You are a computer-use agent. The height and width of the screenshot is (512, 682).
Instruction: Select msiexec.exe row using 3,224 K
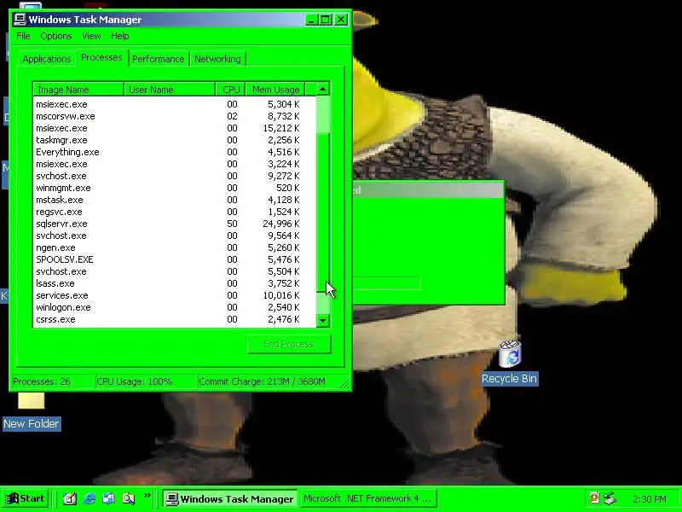175,164
